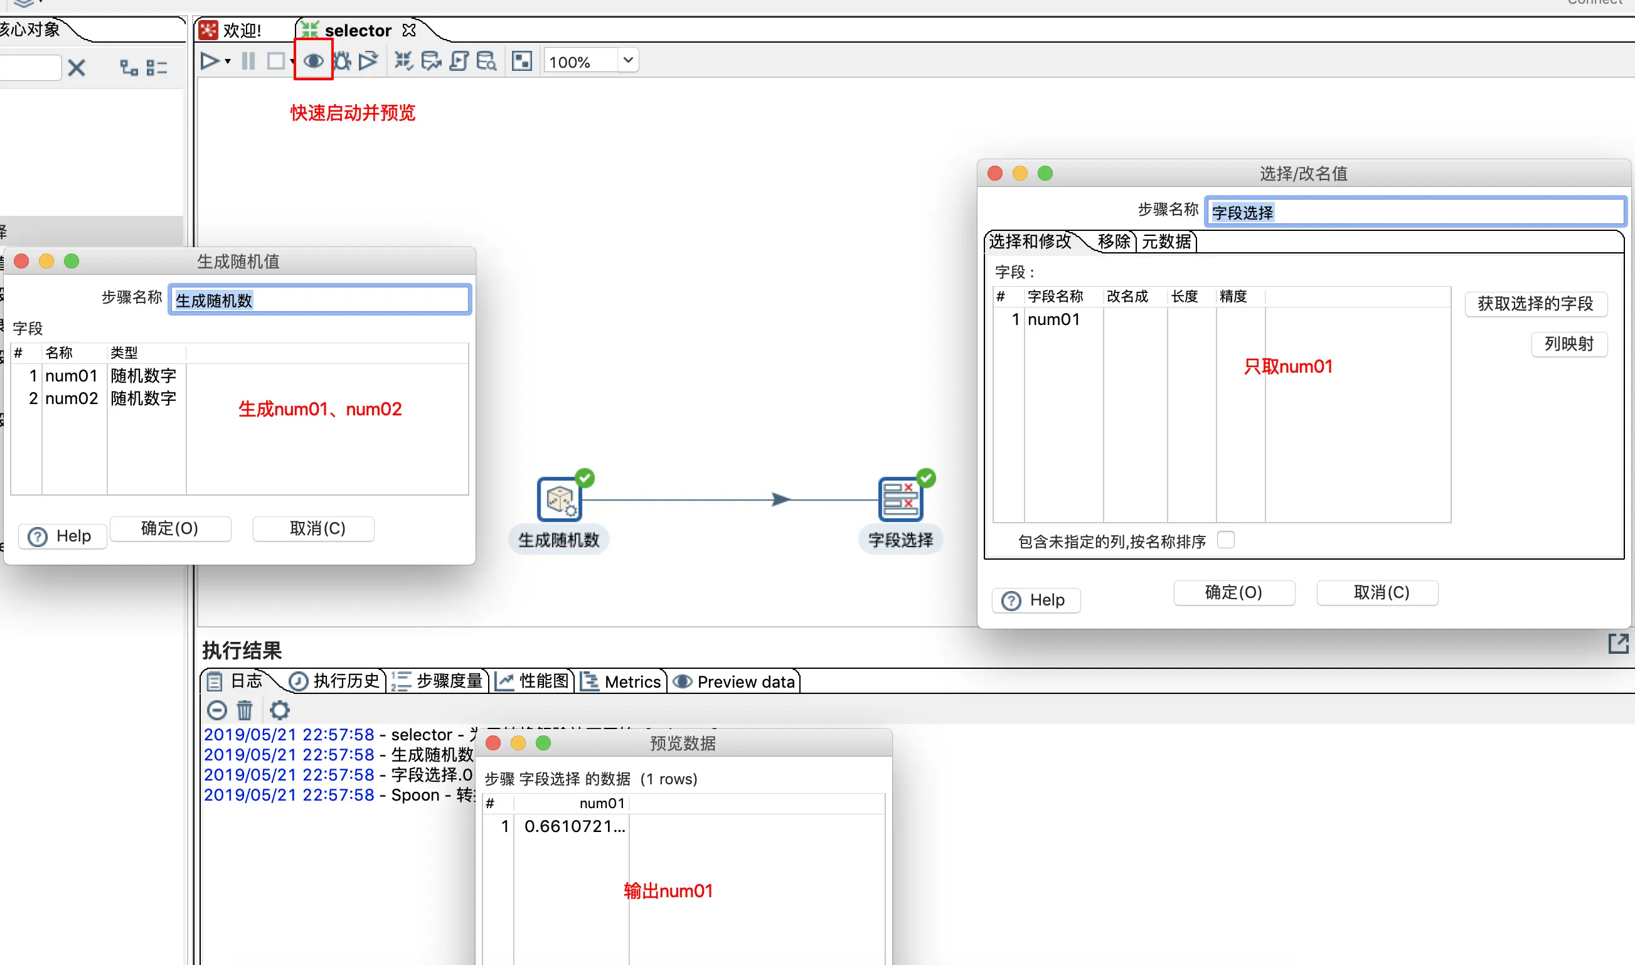This screenshot has width=1635, height=965.
Task: Click the replay transformation icon
Action: [368, 61]
